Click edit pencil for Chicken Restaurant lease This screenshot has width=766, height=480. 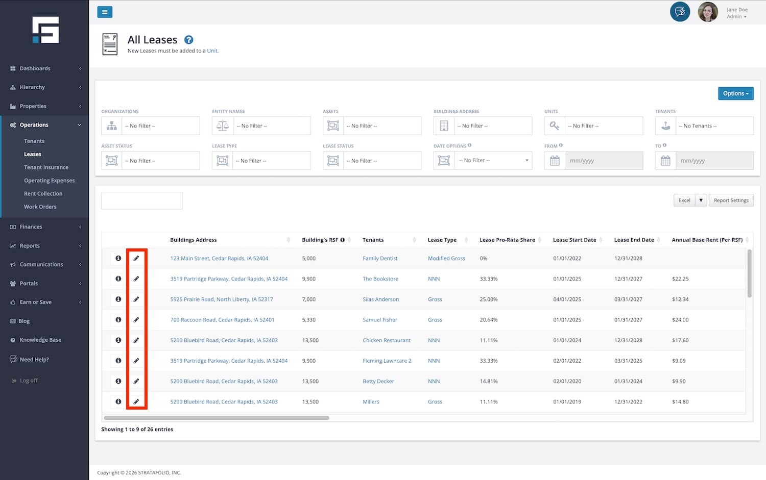point(136,340)
